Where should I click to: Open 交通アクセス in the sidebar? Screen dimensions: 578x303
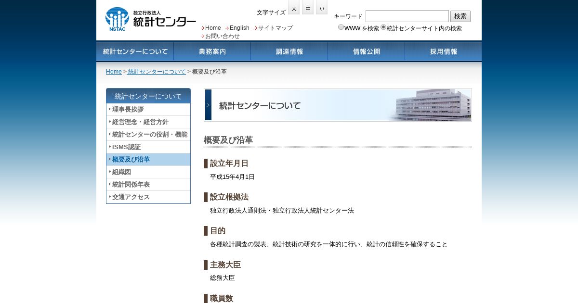pyautogui.click(x=148, y=197)
